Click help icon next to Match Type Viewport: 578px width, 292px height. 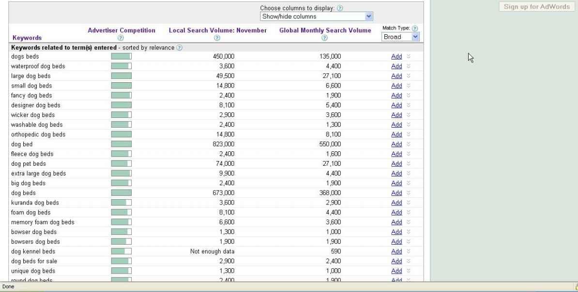[415, 29]
